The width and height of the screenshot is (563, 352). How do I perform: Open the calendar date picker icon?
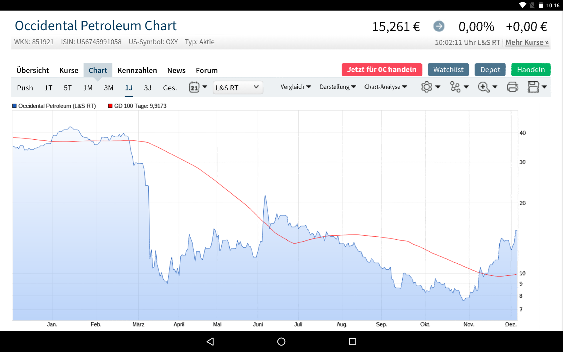coord(194,87)
